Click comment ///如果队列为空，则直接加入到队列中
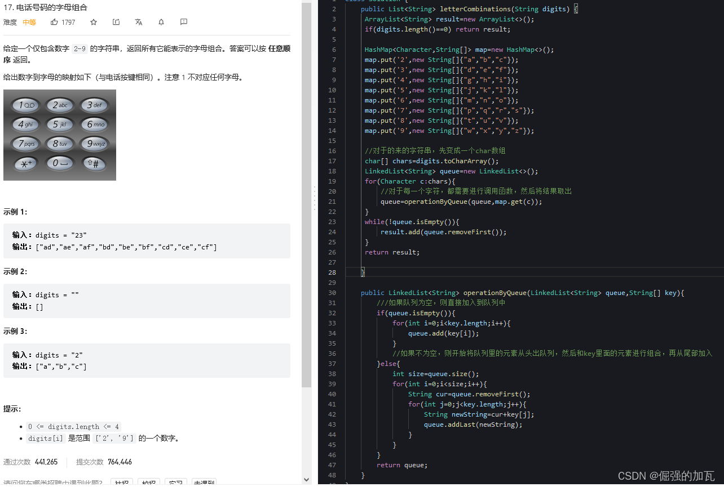The image size is (724, 487). (x=441, y=303)
